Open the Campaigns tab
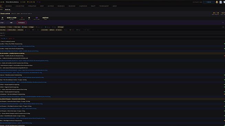This screenshot has width=225, height=126. tap(83, 6)
